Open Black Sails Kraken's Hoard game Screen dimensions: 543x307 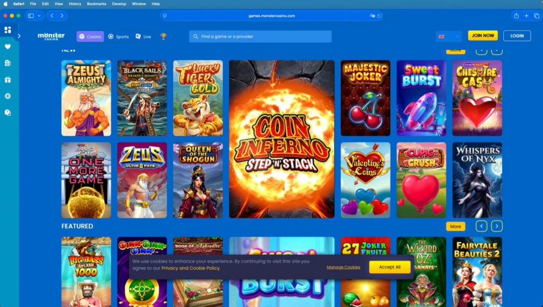click(142, 98)
